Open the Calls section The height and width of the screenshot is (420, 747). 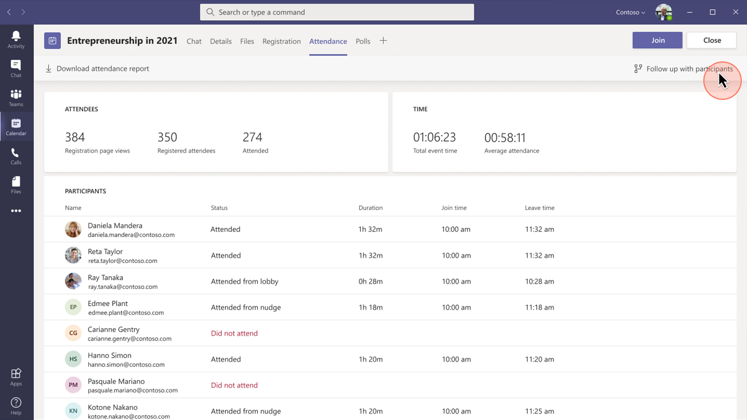[x=16, y=155]
